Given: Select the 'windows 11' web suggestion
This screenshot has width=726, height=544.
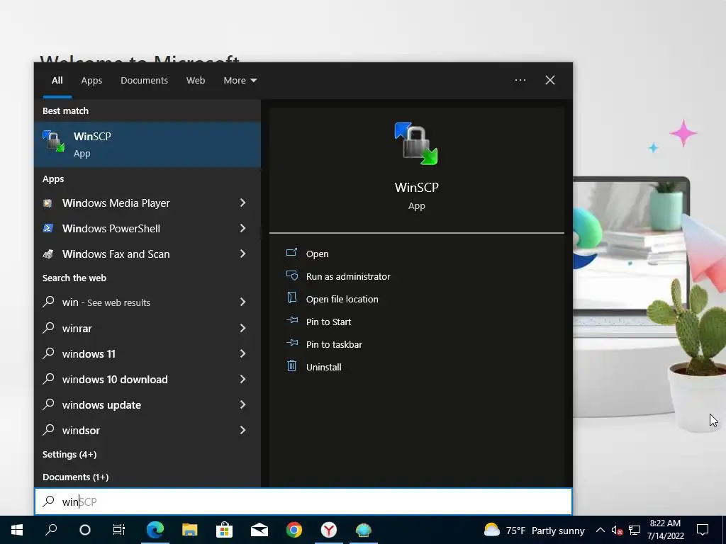Looking at the screenshot, I should click(x=89, y=354).
